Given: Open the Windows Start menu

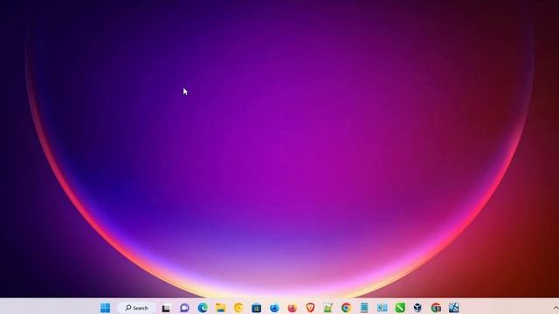Looking at the screenshot, I should point(105,308).
